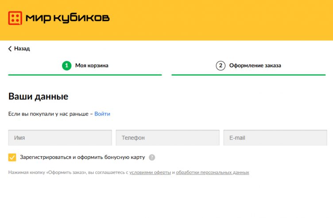This screenshot has width=333, height=218.
Task: Click the question mark help icon
Action: click(152, 157)
